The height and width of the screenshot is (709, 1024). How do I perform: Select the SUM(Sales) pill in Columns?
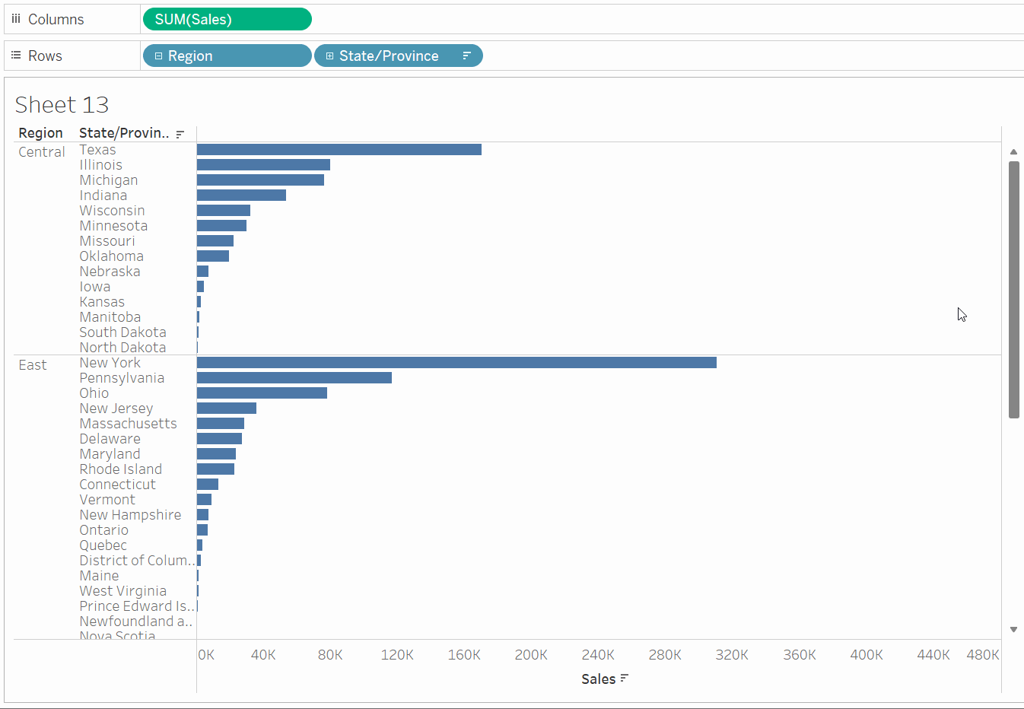[x=227, y=19]
